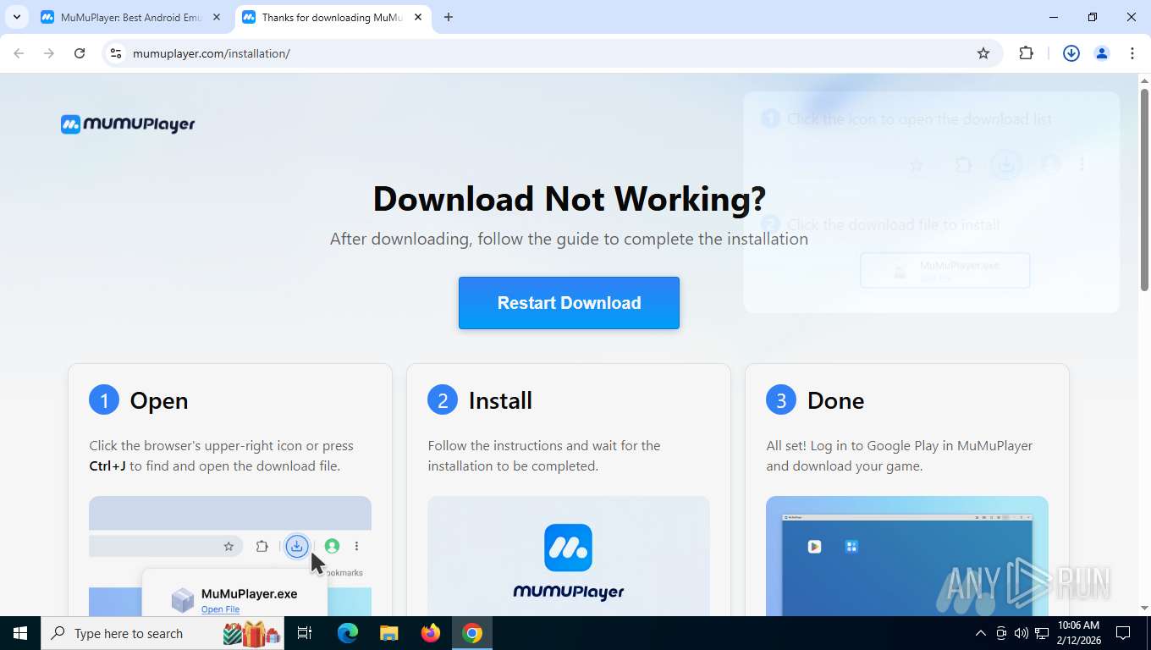Image resolution: width=1151 pixels, height=650 pixels.
Task: View site information icon in address bar
Action: (116, 53)
